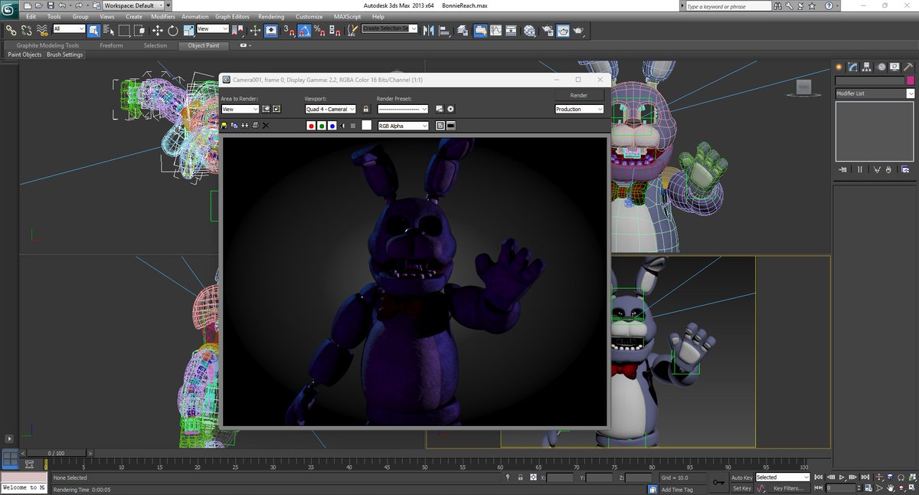Click the Render button in frame window

pos(579,96)
